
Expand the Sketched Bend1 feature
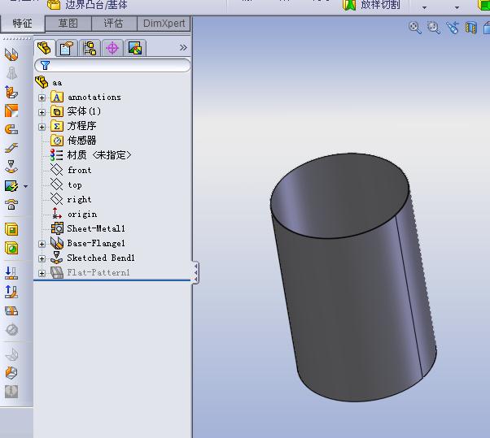[x=42, y=258]
